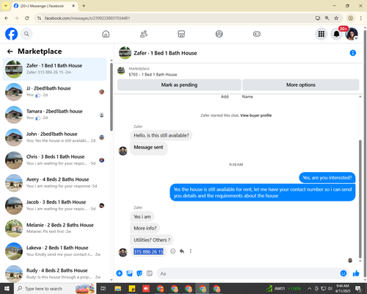Viewport: 367px width, 294px height.
Task: Select the Messenger | Facebook tab
Action: 45,6
